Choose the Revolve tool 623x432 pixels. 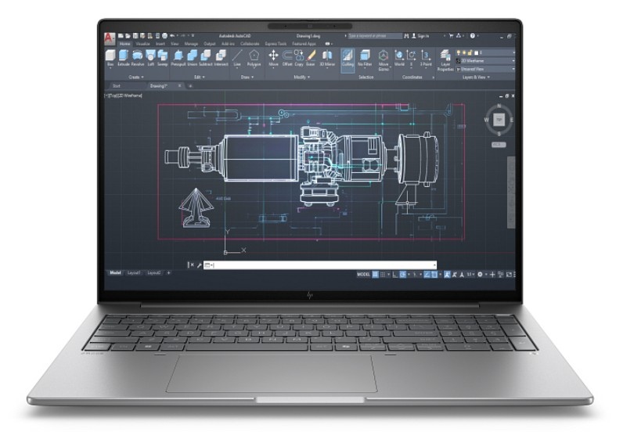pyautogui.click(x=137, y=57)
